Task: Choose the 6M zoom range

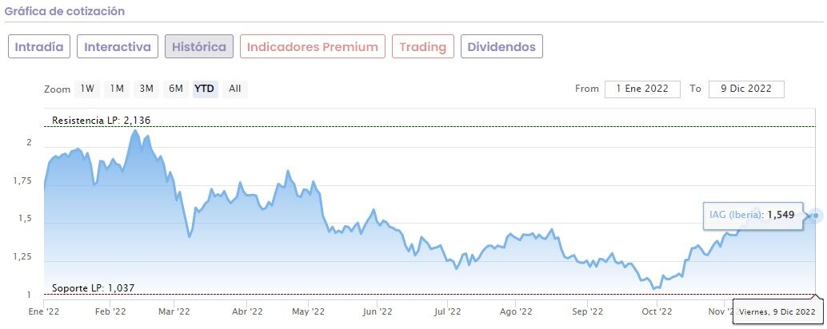Action: [176, 89]
